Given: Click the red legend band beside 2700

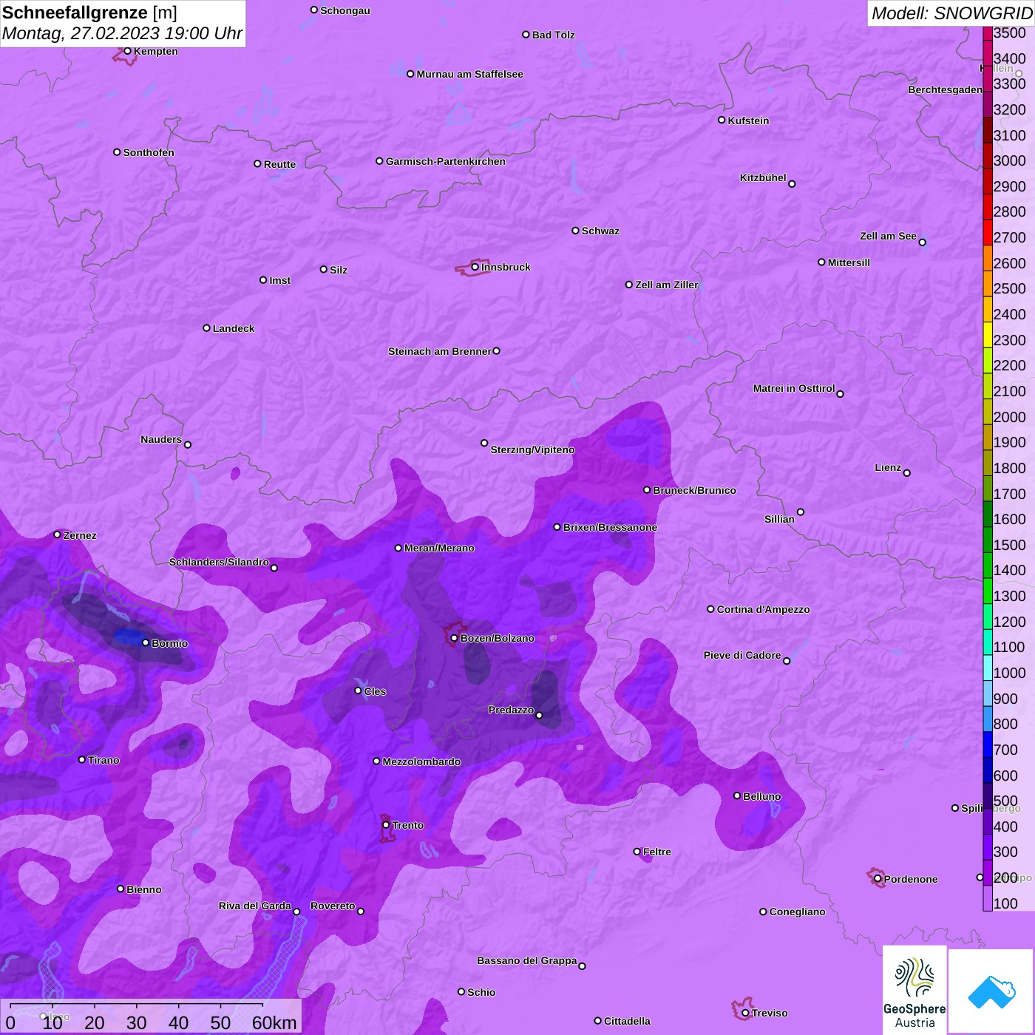Looking at the screenshot, I should click(x=988, y=232).
